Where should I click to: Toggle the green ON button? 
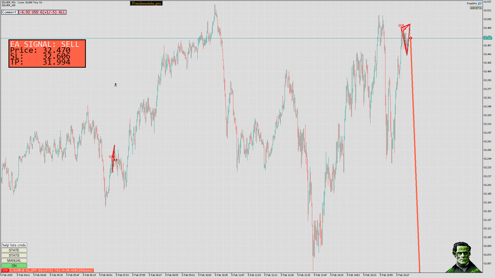(x=14, y=266)
